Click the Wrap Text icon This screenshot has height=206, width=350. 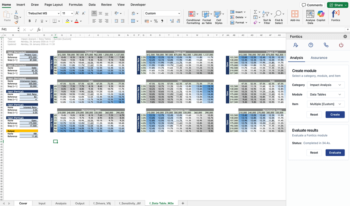coord(133,13)
